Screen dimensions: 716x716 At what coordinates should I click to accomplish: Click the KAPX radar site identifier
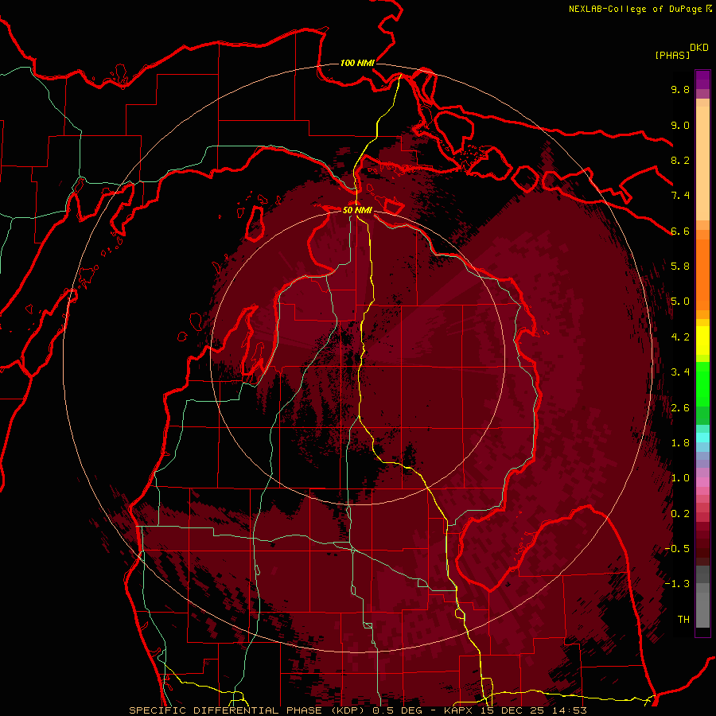coord(458,710)
